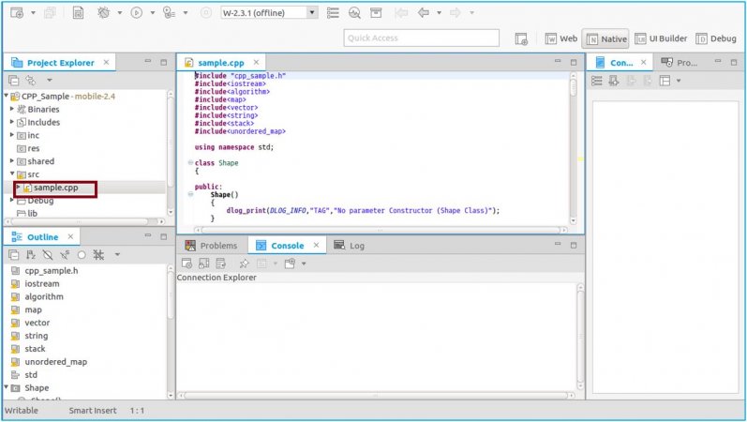Collapse the class Shape code fold marker
Screen dimensions: 747x422
coord(190,163)
